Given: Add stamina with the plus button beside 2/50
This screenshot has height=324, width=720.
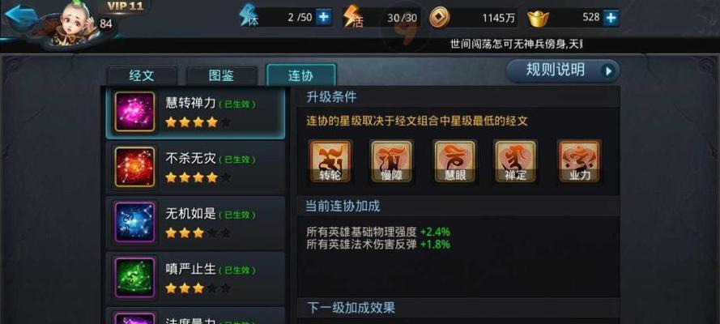Looking at the screenshot, I should (x=324, y=18).
